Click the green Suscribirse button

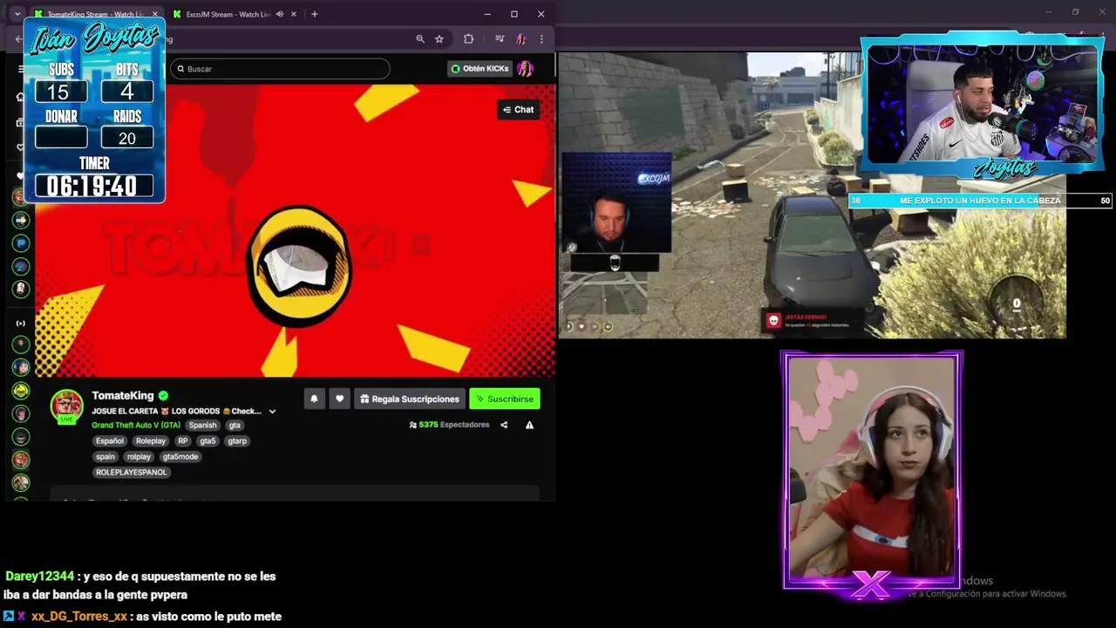[x=505, y=399]
